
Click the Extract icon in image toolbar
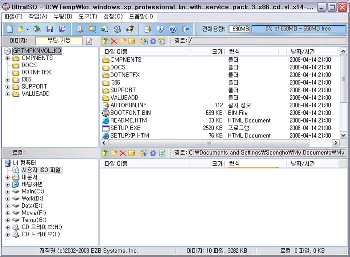pyautogui.click(x=144, y=41)
